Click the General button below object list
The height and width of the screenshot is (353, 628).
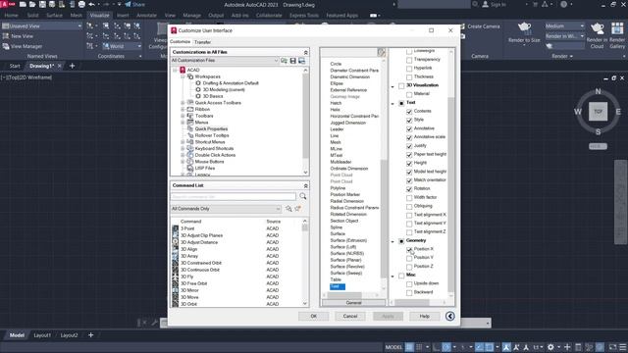tap(353, 303)
